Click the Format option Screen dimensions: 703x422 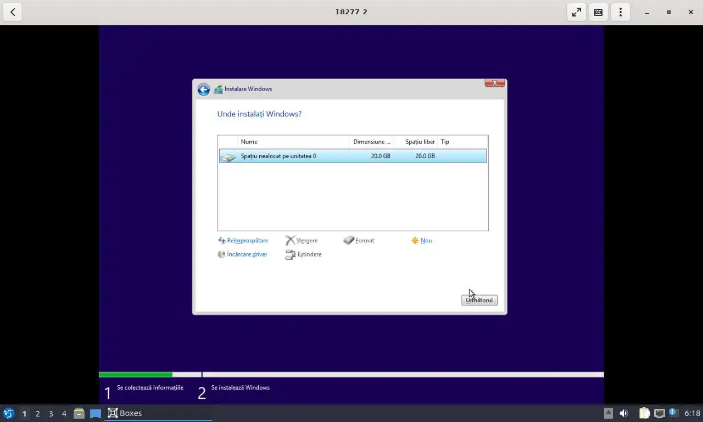coord(365,241)
